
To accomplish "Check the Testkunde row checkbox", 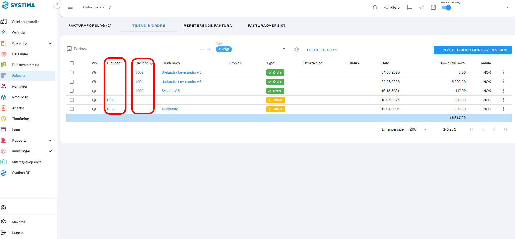I will [x=72, y=109].
